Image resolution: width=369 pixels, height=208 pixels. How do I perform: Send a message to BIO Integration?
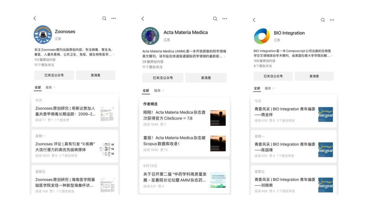tap(314, 76)
